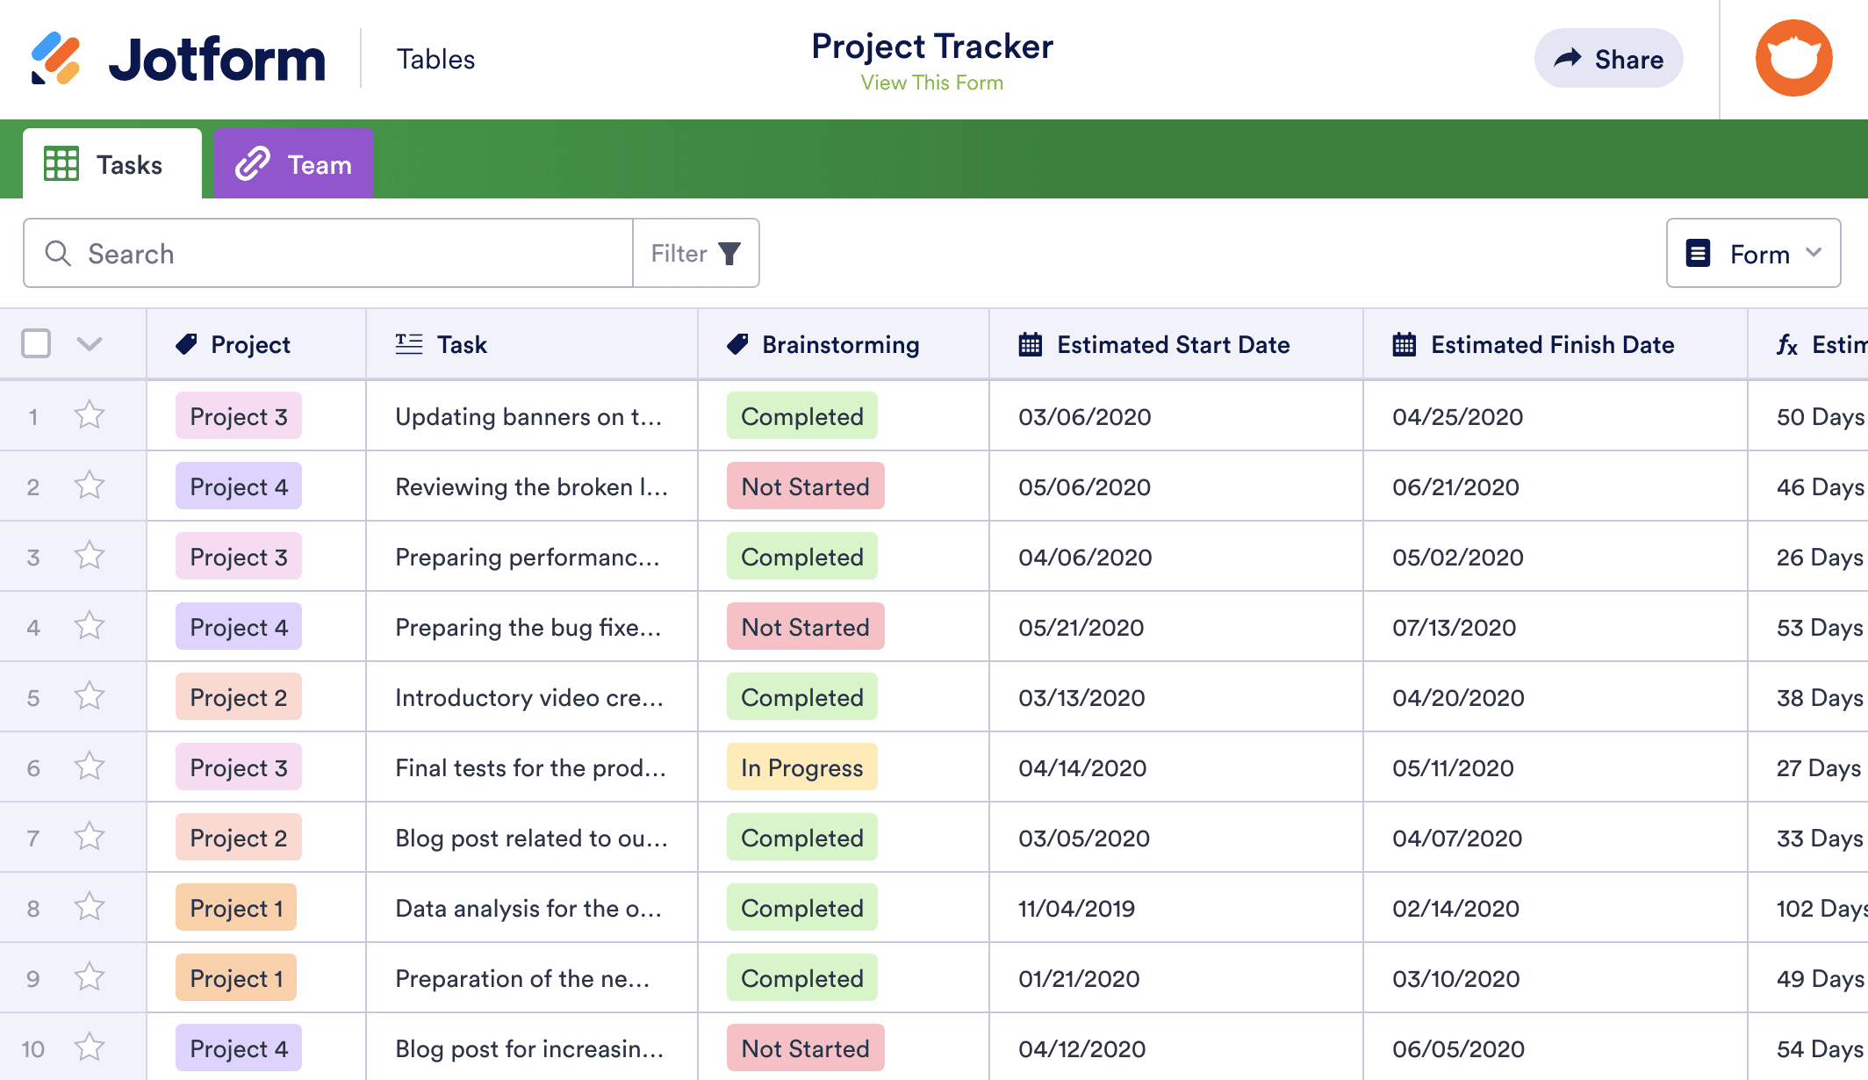Star row 1 as favorite
This screenshot has height=1080, width=1868.
90,415
